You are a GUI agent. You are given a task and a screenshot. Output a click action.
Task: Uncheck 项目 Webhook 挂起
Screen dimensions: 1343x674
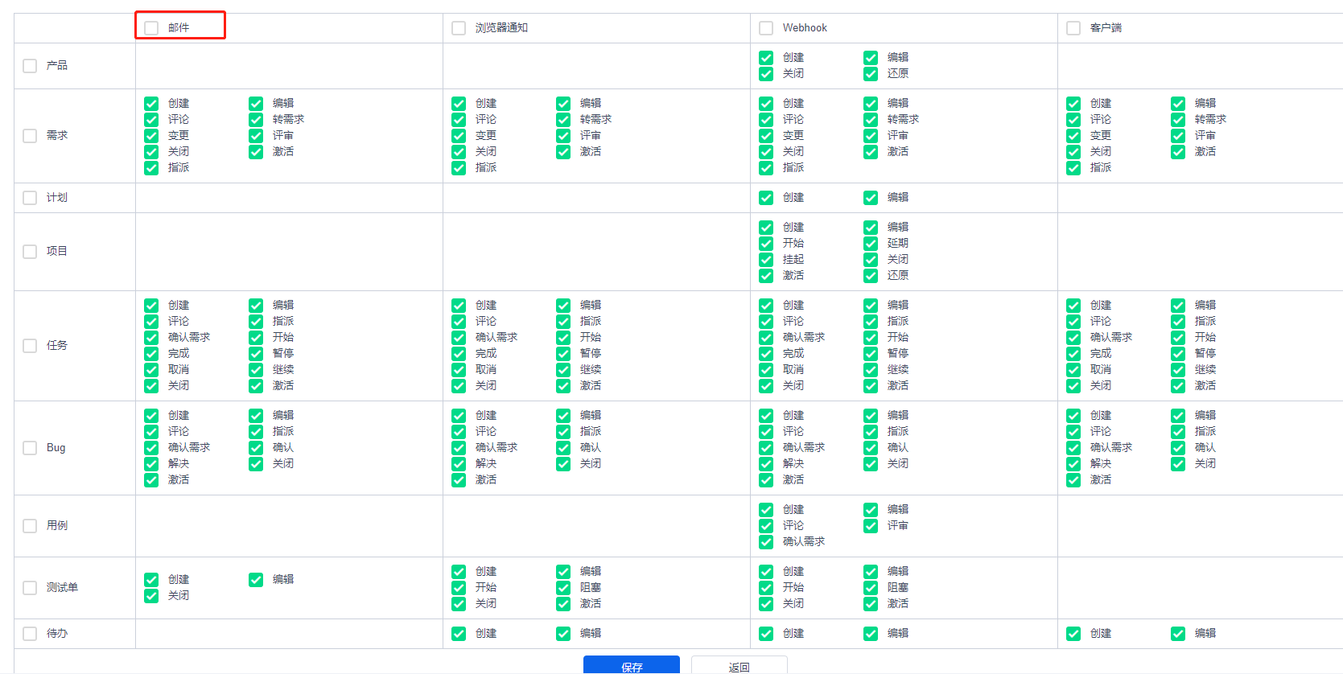click(x=766, y=260)
